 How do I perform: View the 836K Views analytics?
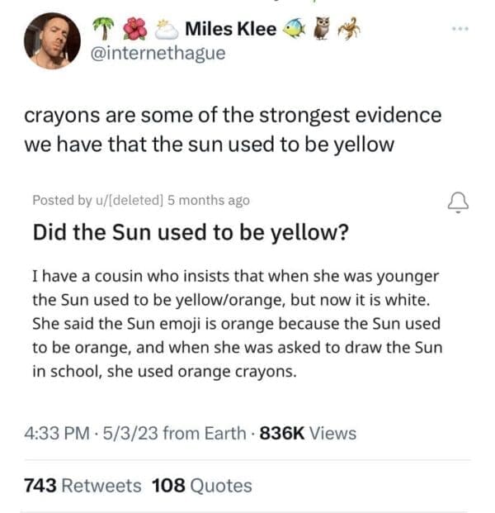coord(308,433)
